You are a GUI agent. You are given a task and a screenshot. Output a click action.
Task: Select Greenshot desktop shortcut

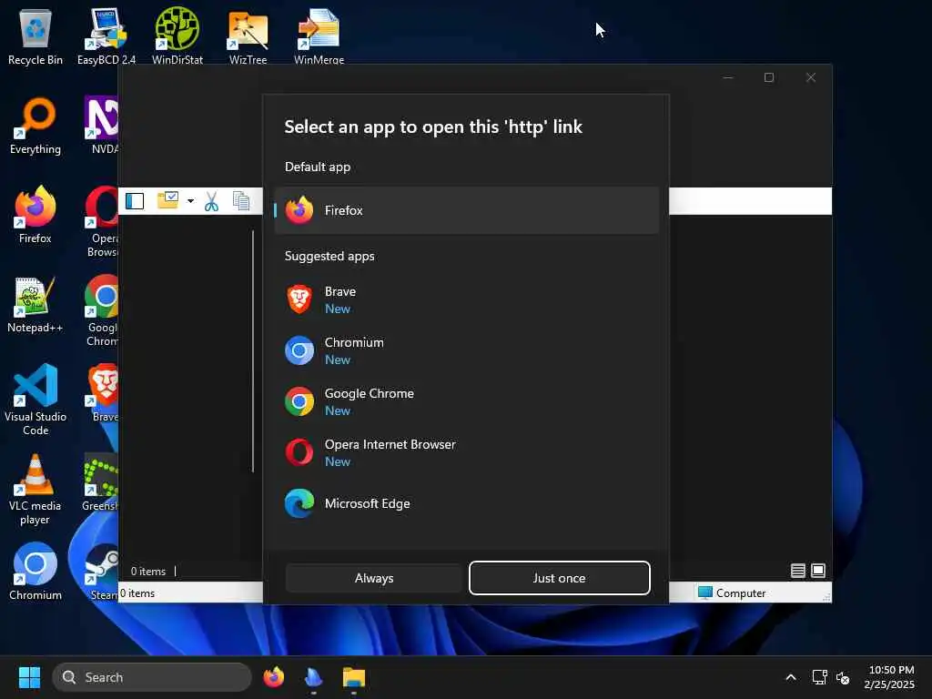click(100, 482)
